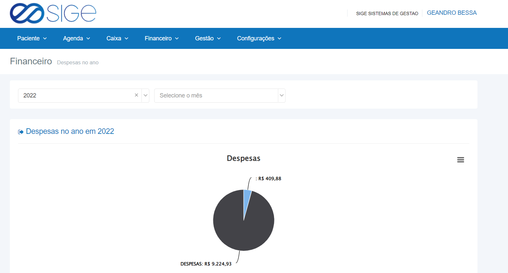The height and width of the screenshot is (273, 508).
Task: Open the GEANDRO BESSA user link
Action: point(452,13)
